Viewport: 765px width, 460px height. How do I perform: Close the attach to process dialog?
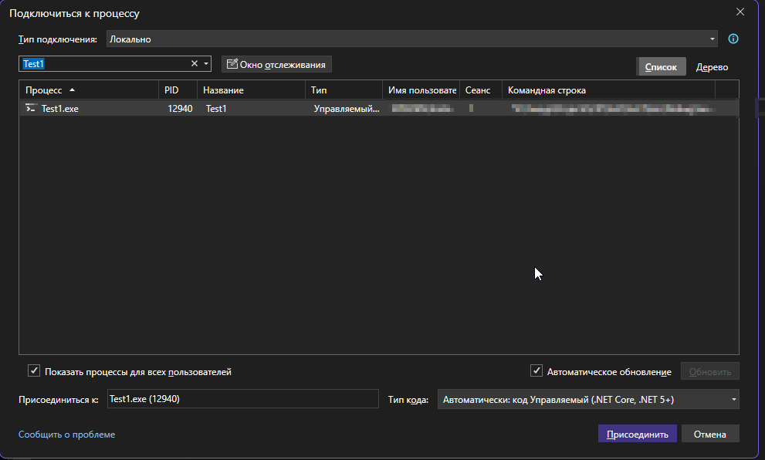(740, 12)
